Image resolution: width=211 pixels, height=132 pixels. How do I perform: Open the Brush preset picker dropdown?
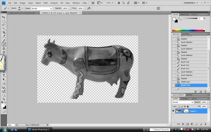(23, 8)
